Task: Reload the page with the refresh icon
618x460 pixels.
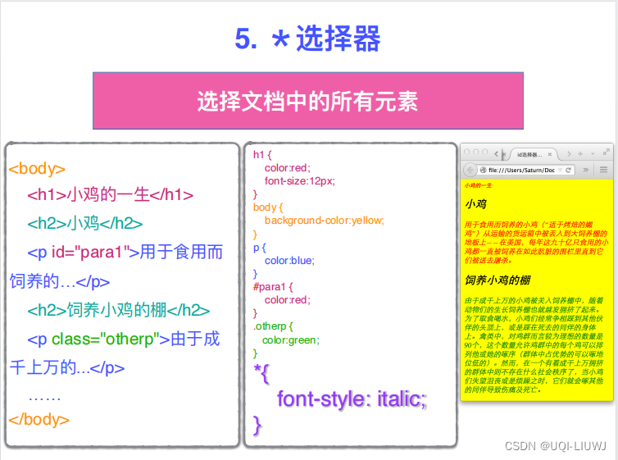Action: pos(568,170)
